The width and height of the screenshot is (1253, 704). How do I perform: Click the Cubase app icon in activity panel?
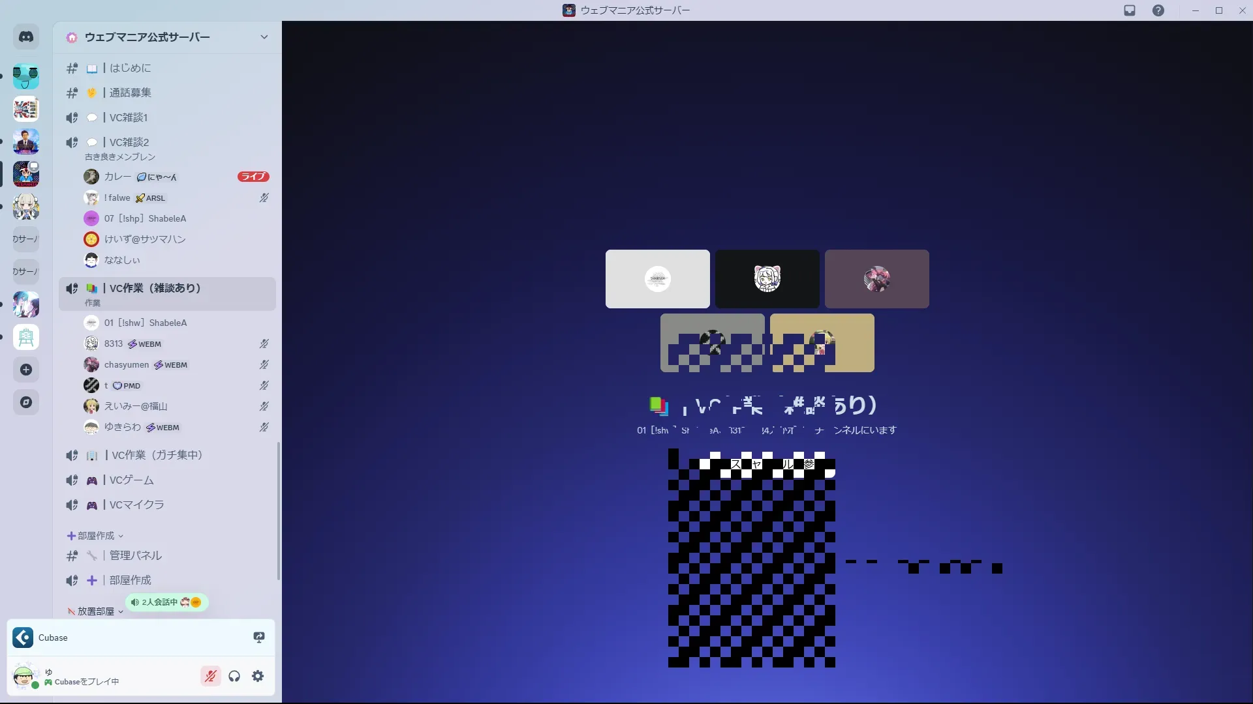23,638
